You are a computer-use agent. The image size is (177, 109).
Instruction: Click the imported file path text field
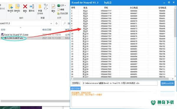pyautogui.click(x=120, y=83)
